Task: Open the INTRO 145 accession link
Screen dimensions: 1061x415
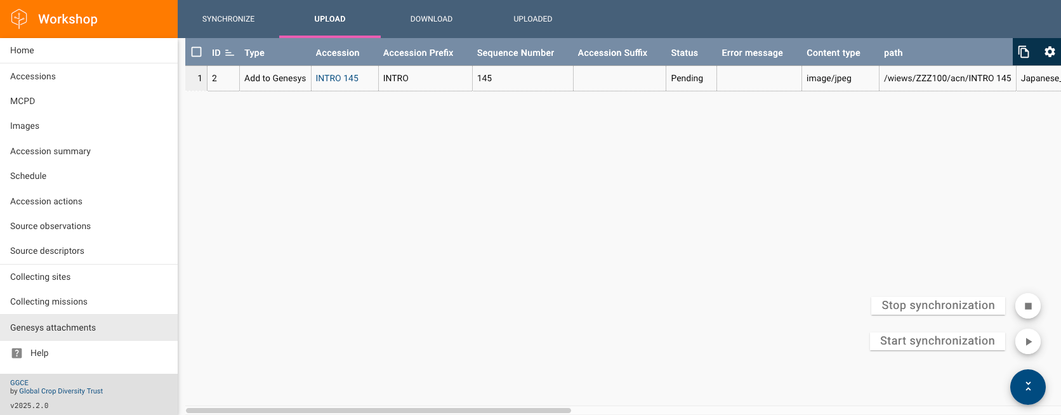Action: pos(337,78)
